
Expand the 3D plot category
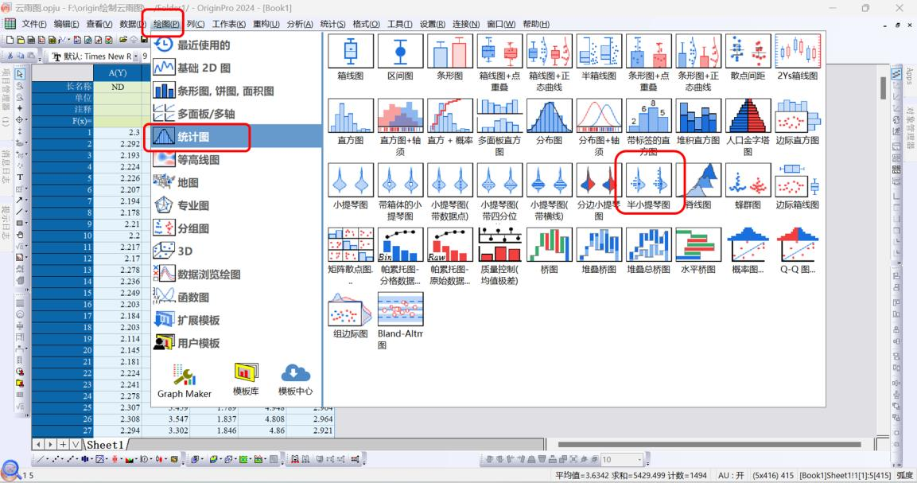click(x=236, y=251)
